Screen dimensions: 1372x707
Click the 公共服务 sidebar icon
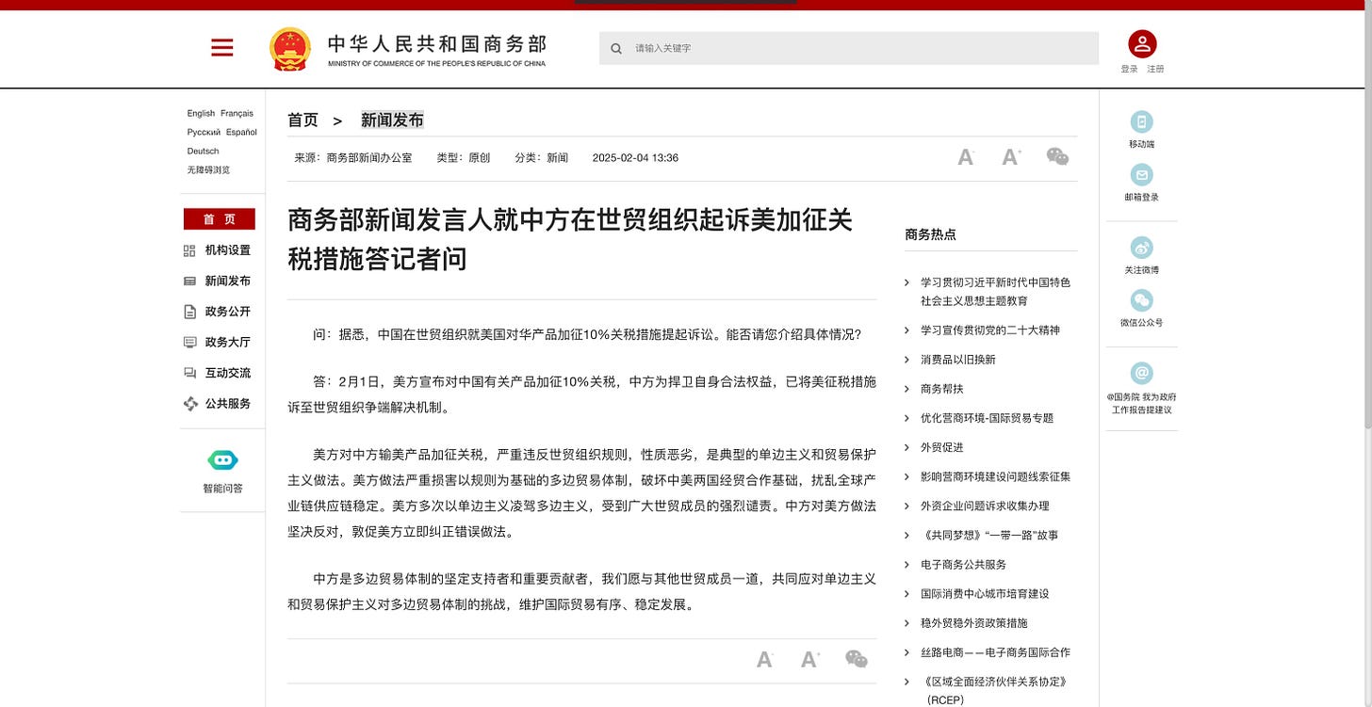(x=189, y=403)
